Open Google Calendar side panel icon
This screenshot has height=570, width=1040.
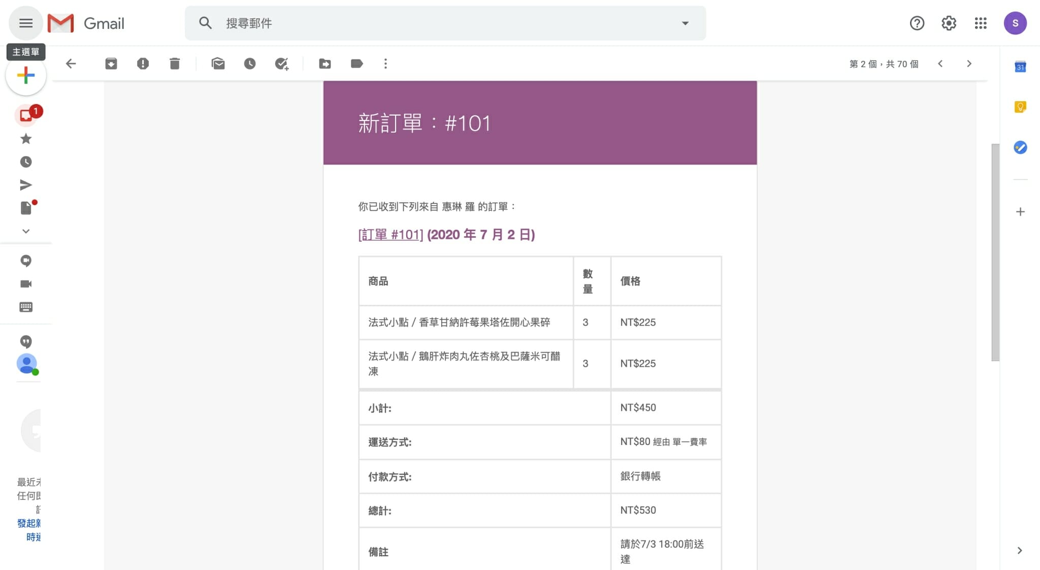tap(1020, 67)
